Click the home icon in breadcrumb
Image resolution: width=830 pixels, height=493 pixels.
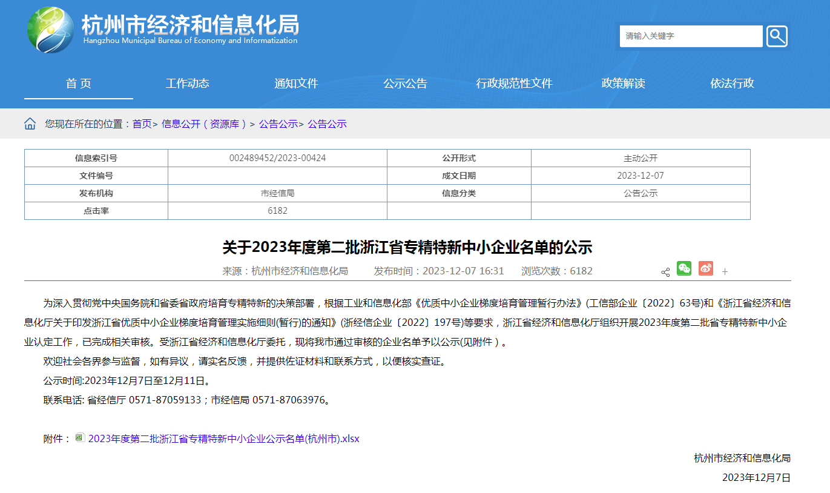tap(30, 124)
